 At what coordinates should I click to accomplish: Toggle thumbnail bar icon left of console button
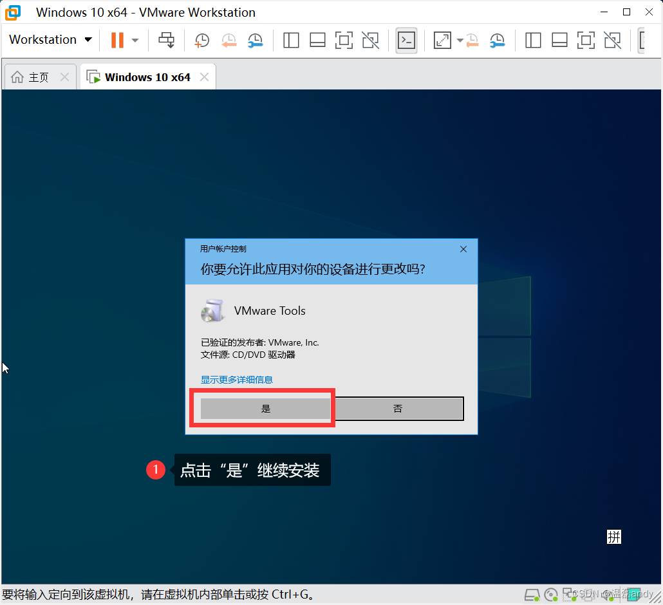click(x=317, y=41)
